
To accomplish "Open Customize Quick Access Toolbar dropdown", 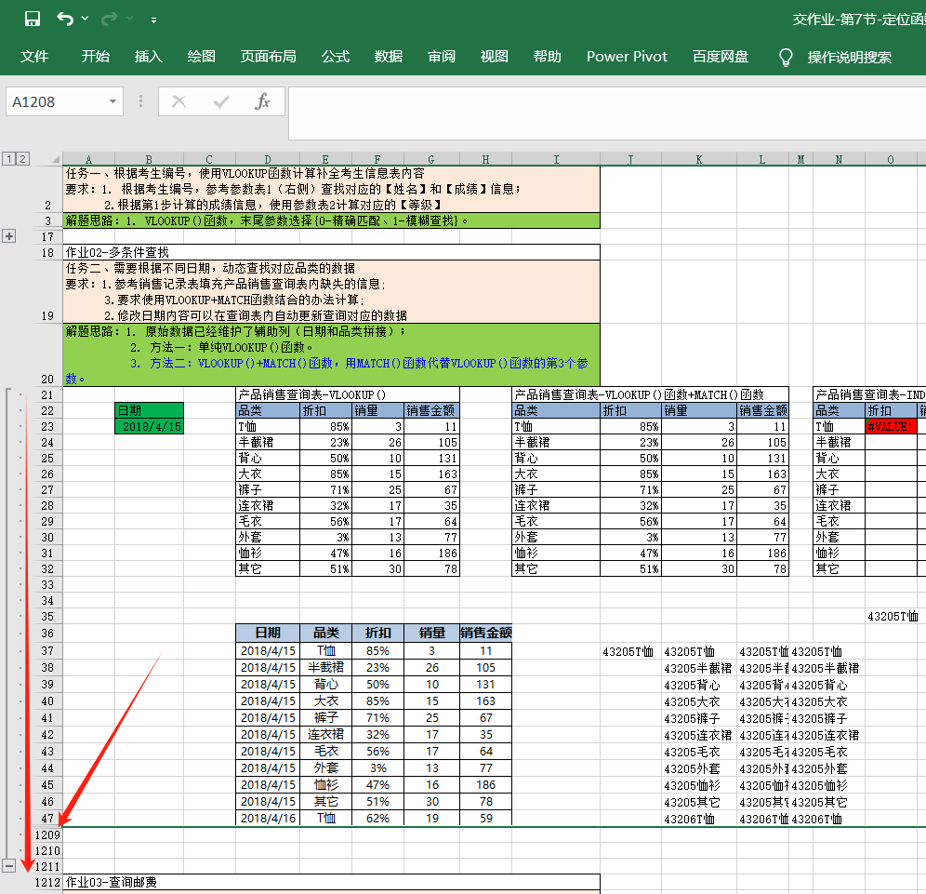I will [x=153, y=20].
